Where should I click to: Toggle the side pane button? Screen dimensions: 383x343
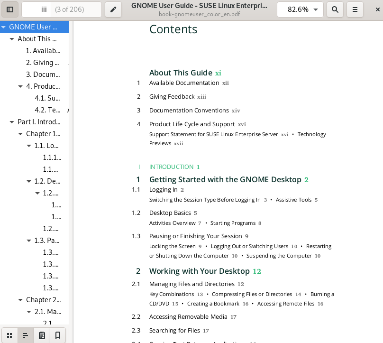pos(10,9)
